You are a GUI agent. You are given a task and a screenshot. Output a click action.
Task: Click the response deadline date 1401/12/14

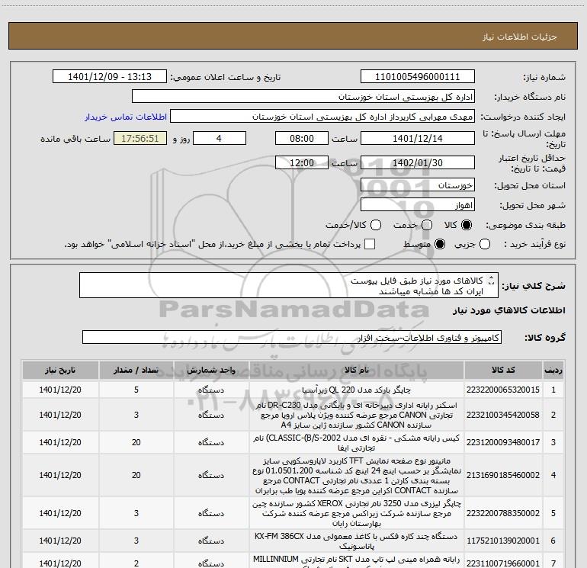pos(418,139)
